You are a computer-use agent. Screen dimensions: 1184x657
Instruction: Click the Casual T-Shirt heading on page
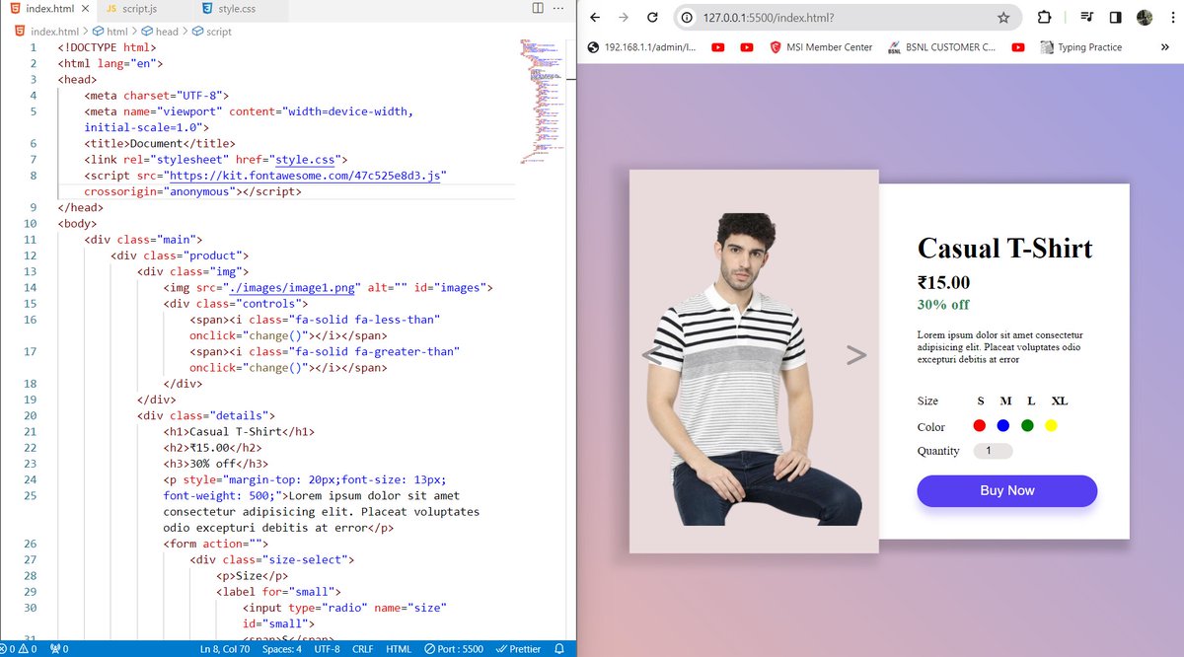coord(1005,248)
